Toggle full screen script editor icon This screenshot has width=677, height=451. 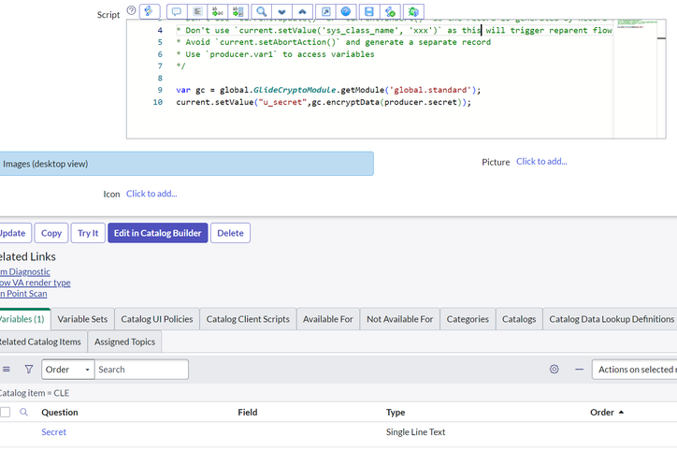pos(326,11)
